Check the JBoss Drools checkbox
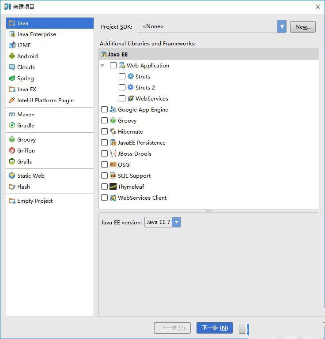 [104, 153]
